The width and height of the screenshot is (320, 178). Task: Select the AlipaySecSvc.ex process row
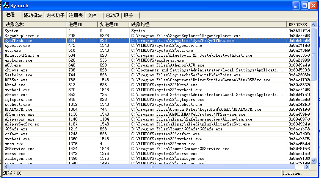[x=157, y=124]
